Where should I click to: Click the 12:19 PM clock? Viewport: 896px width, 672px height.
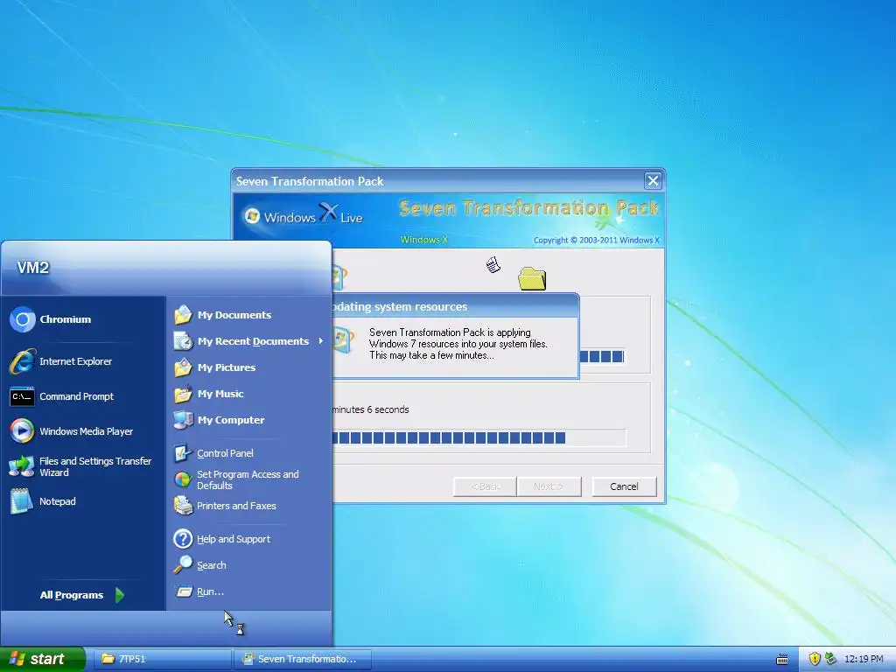click(864, 659)
